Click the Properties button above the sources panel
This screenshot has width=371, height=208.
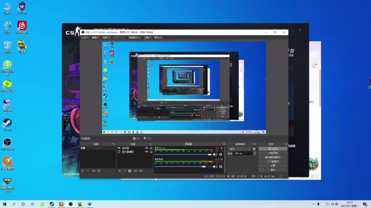click(136, 138)
